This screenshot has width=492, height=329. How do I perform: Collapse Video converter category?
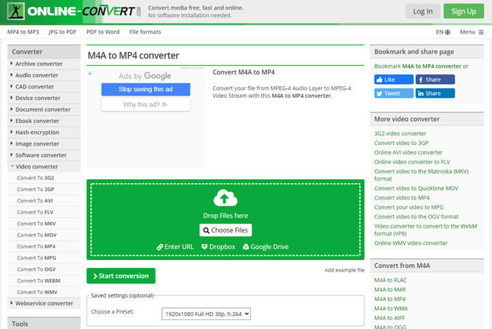[x=44, y=167]
